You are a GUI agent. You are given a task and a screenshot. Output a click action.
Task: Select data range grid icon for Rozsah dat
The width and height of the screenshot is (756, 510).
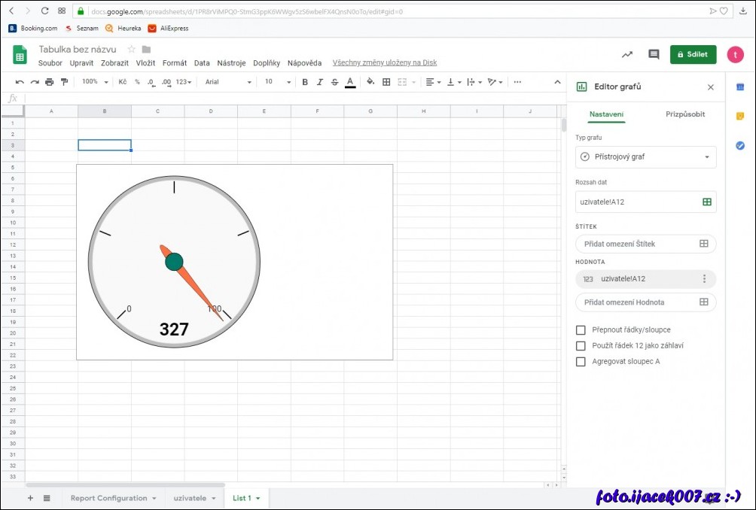pyautogui.click(x=706, y=202)
